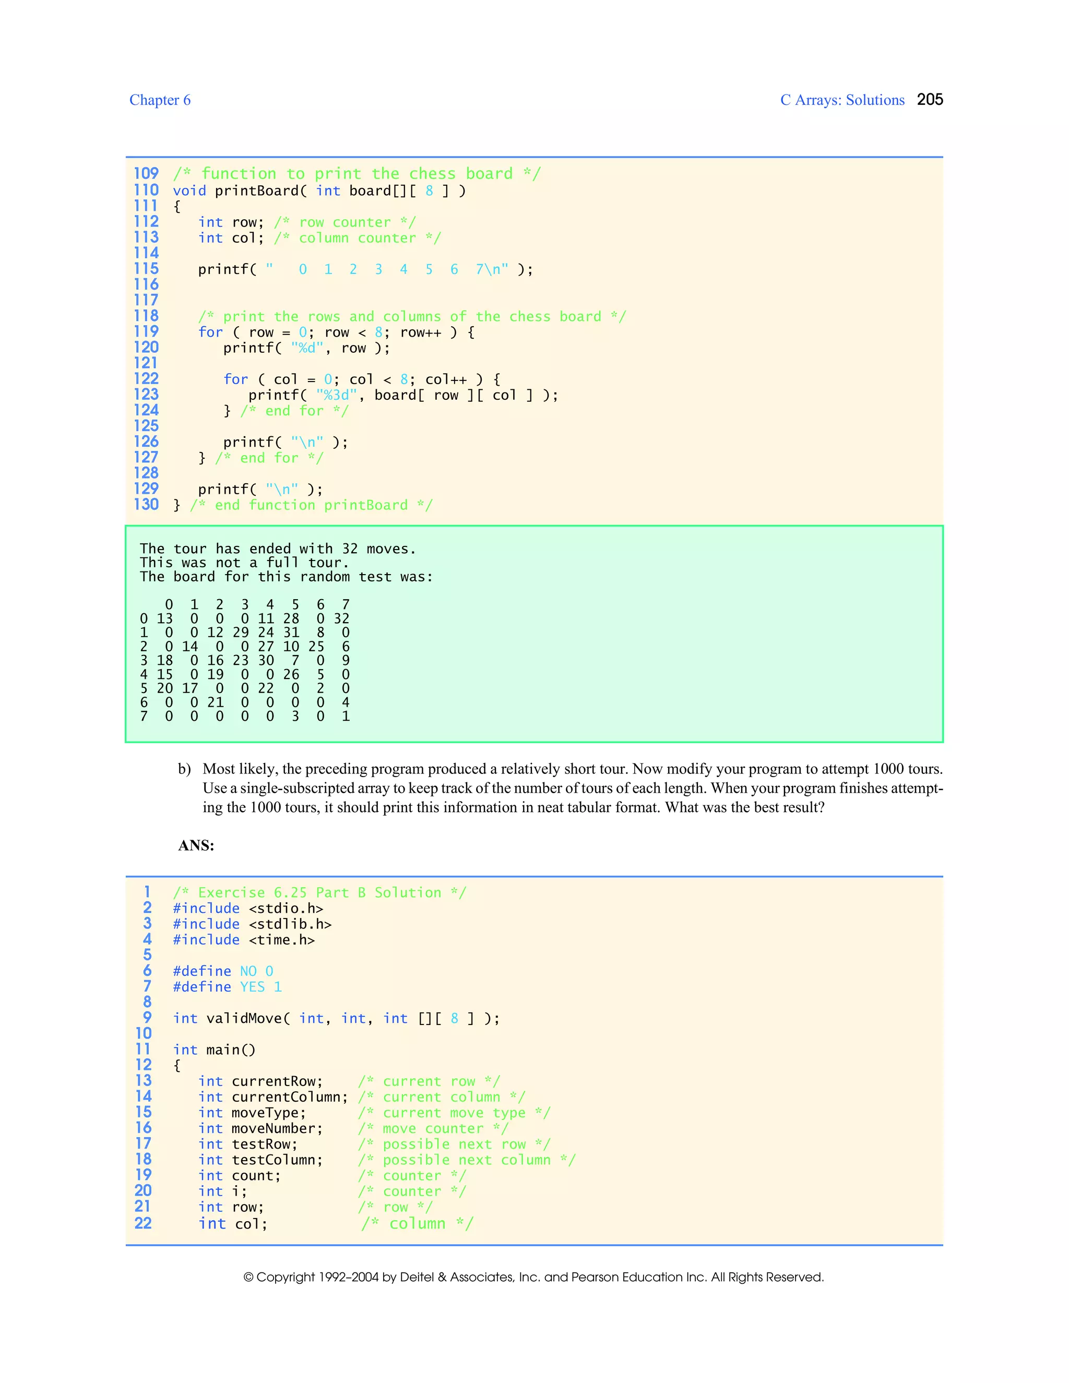Viewport: 1069px width, 1383px height.
Task: Click the 'int col; /* column counter */' line
Action: click(x=319, y=238)
